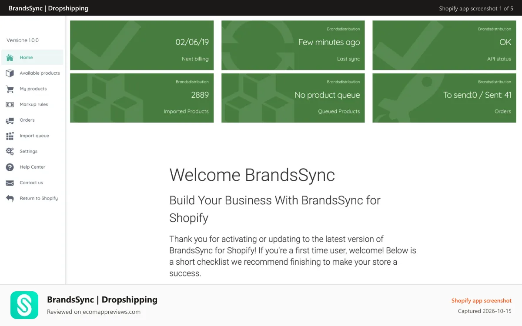
Task: Click the Import queue grid icon
Action: [10, 136]
